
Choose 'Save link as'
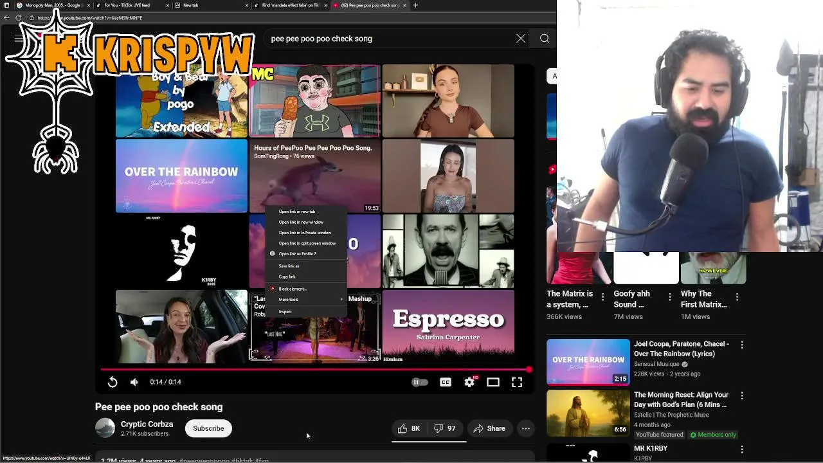point(306,266)
